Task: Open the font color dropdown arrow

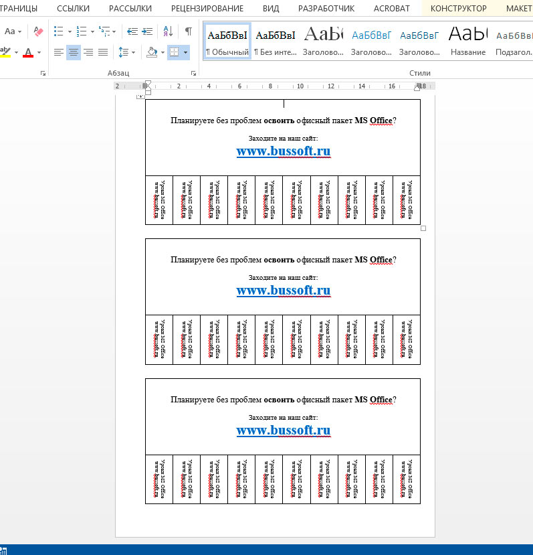Action: [39, 52]
